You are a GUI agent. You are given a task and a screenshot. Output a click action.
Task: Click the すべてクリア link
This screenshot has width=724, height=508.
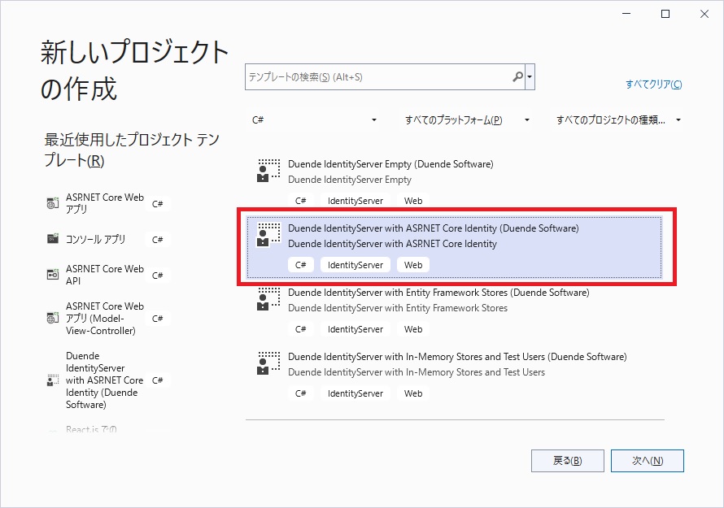(x=653, y=84)
